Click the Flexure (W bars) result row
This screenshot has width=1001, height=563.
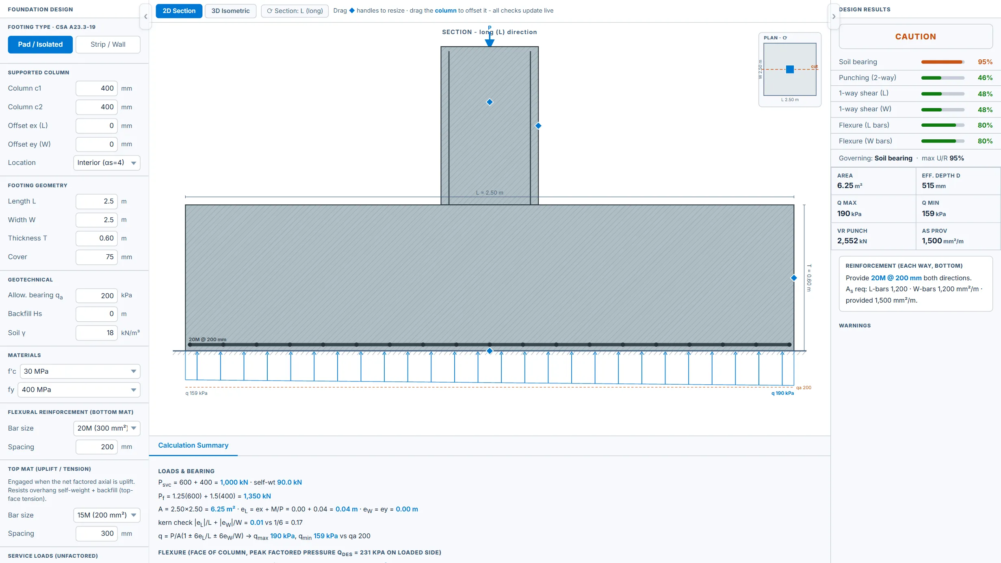pyautogui.click(x=916, y=141)
